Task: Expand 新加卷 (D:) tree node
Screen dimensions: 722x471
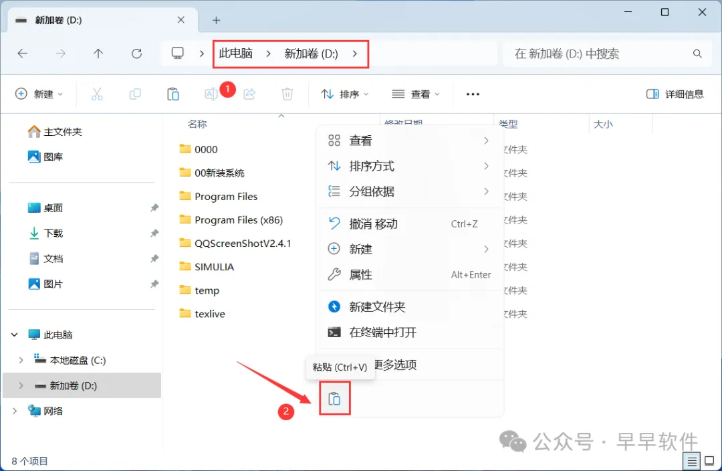Action: point(21,385)
